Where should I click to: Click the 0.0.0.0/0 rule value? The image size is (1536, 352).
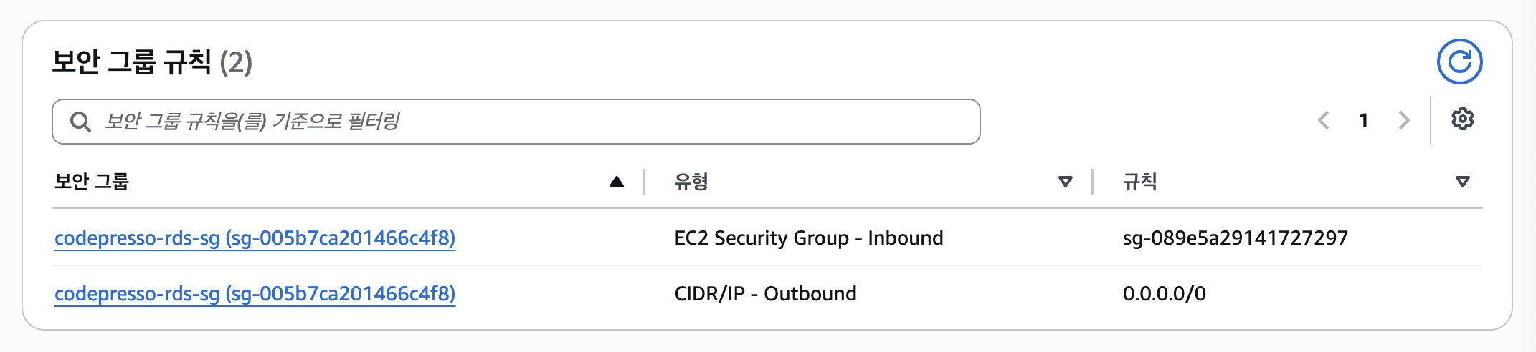[1165, 294]
